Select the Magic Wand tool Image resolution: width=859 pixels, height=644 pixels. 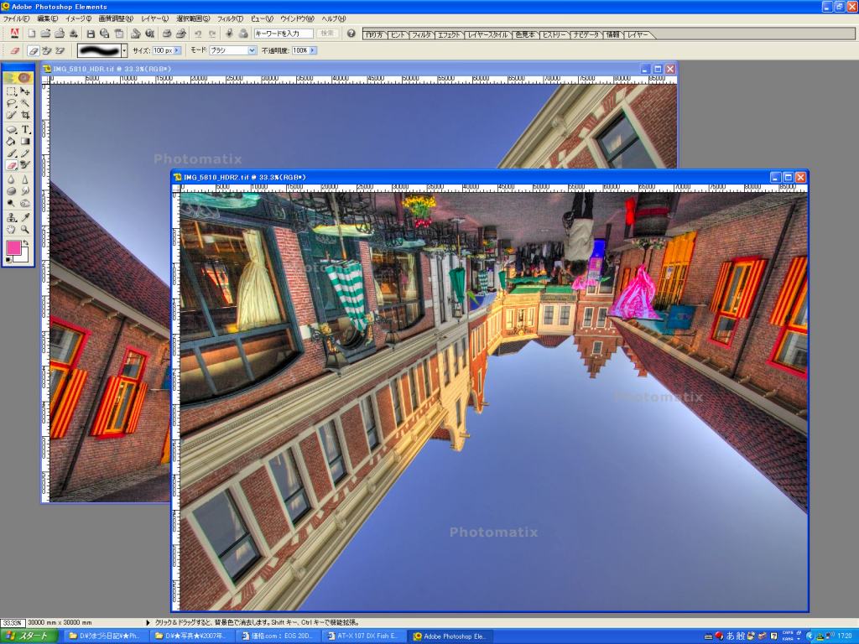pyautogui.click(x=25, y=103)
